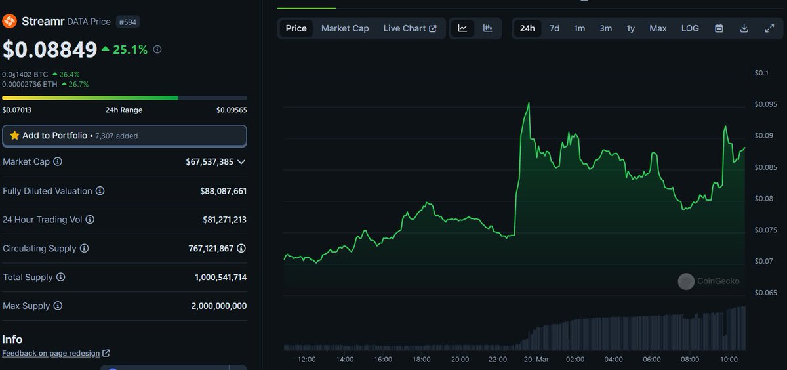Expand chart to fullscreen icon
The height and width of the screenshot is (370, 787).
[769, 28]
